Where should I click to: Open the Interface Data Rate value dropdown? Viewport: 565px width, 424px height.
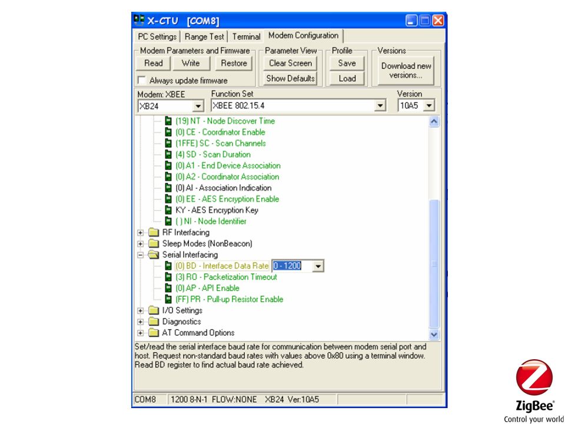click(318, 266)
